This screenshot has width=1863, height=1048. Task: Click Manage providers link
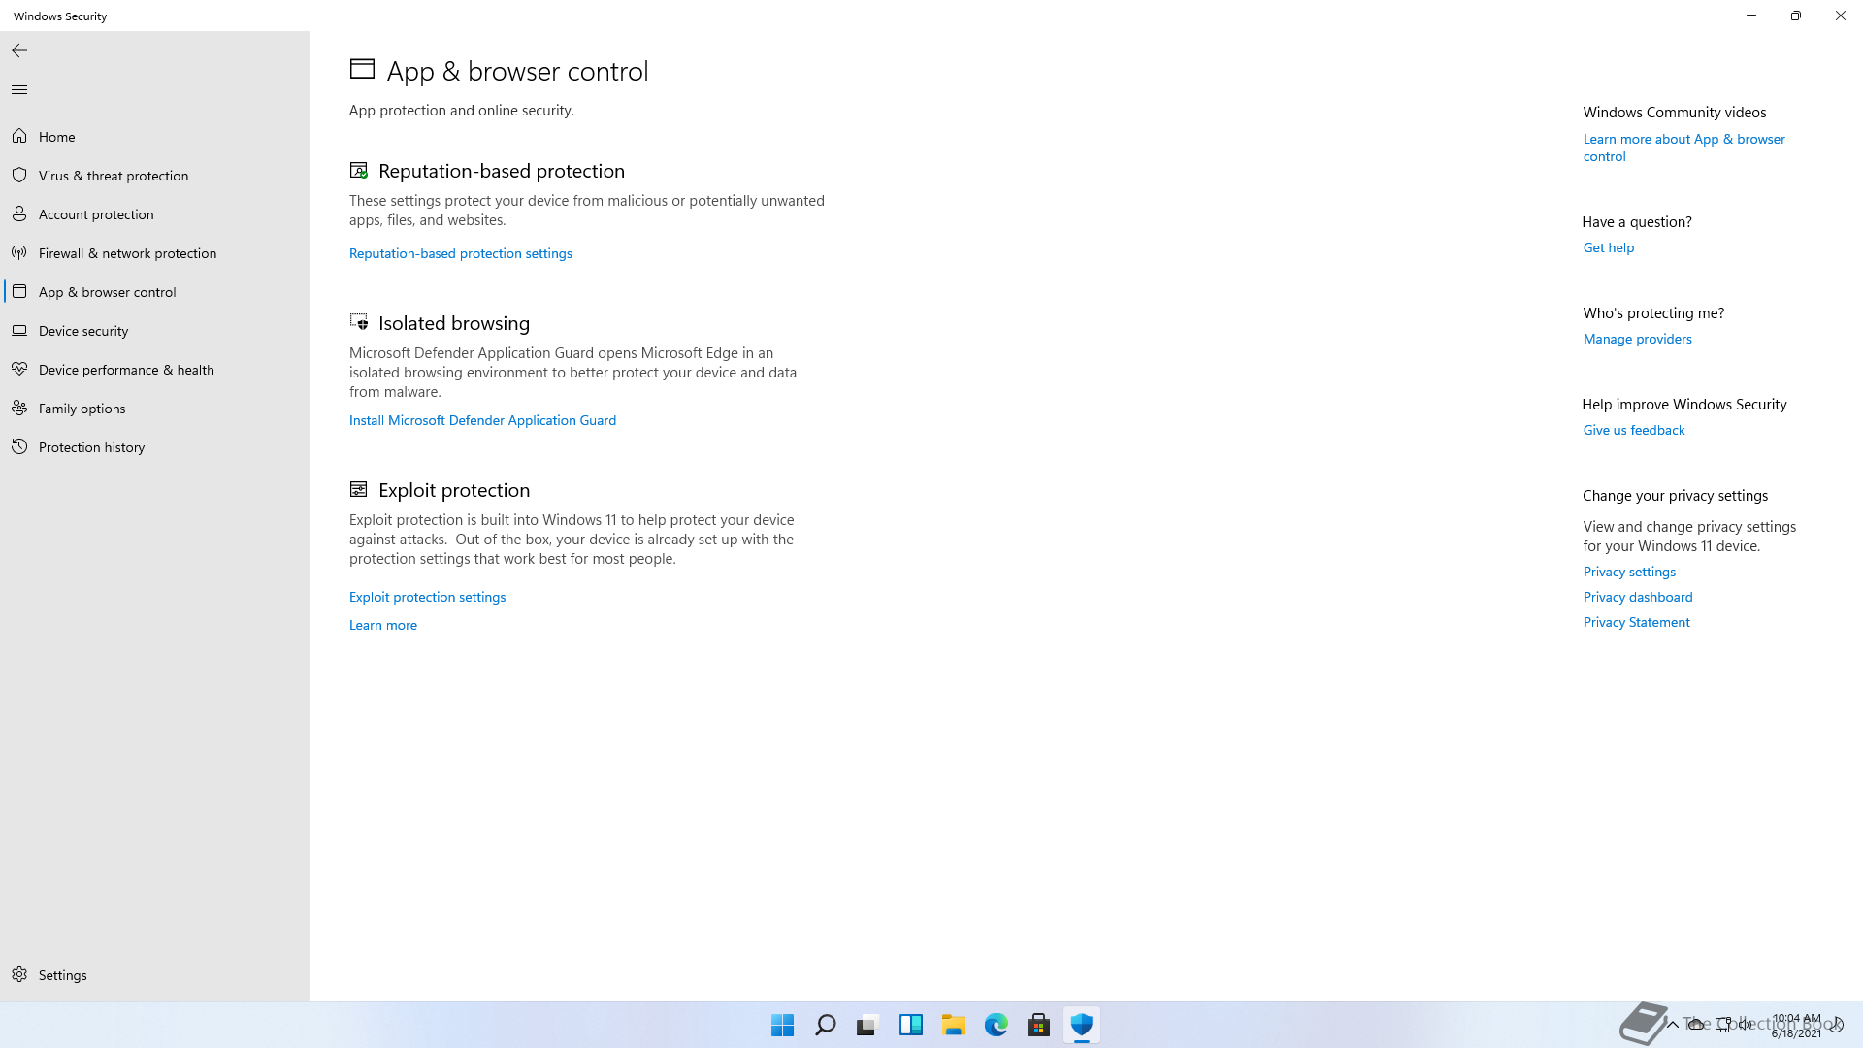pyautogui.click(x=1638, y=339)
